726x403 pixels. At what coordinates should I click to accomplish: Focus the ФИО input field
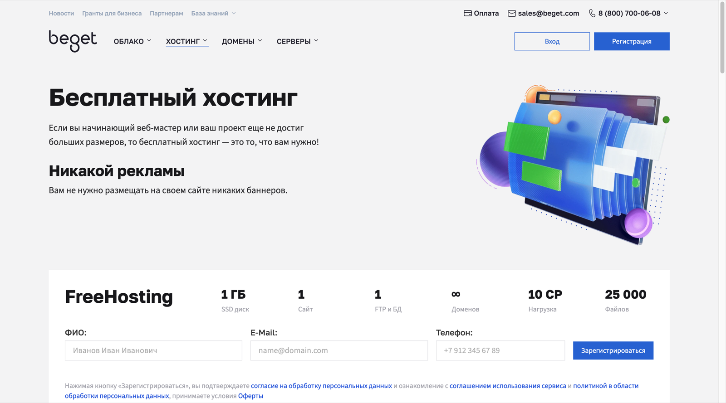tap(153, 350)
